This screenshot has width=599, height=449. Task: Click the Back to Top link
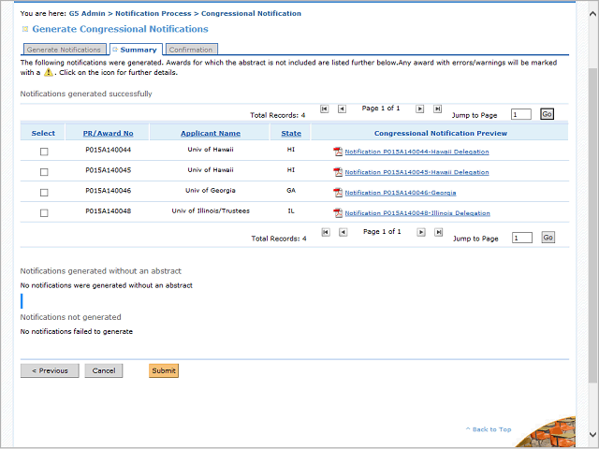489,429
